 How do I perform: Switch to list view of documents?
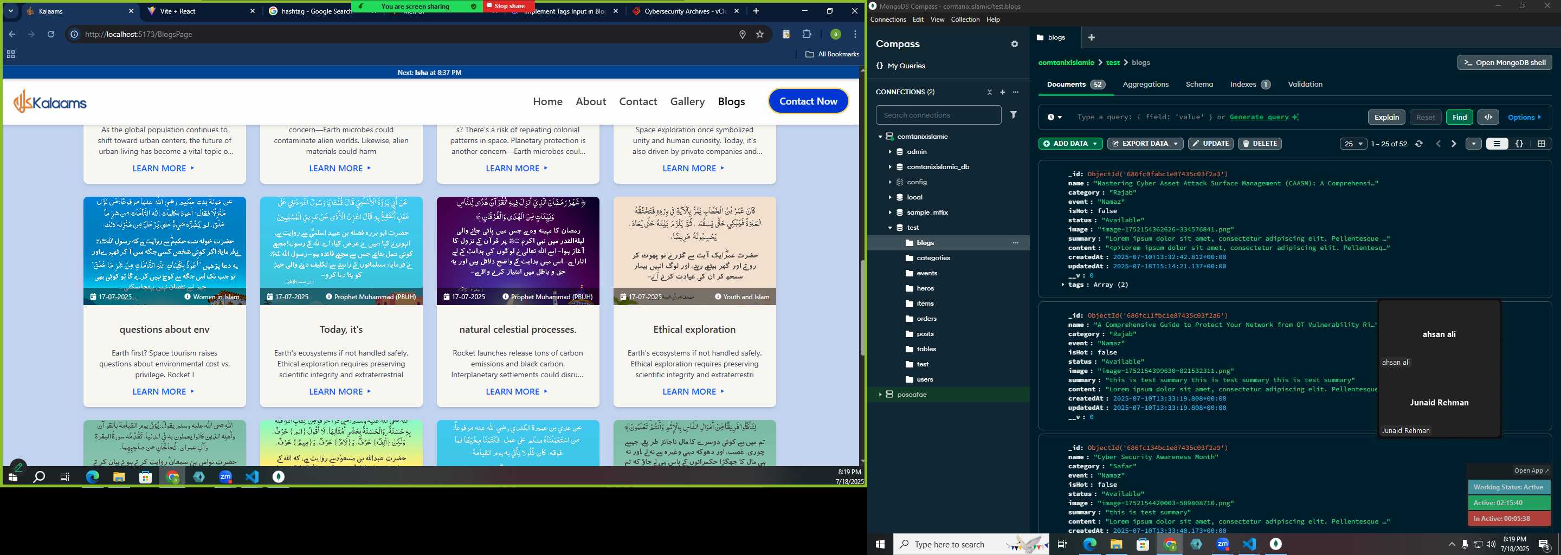click(x=1497, y=144)
